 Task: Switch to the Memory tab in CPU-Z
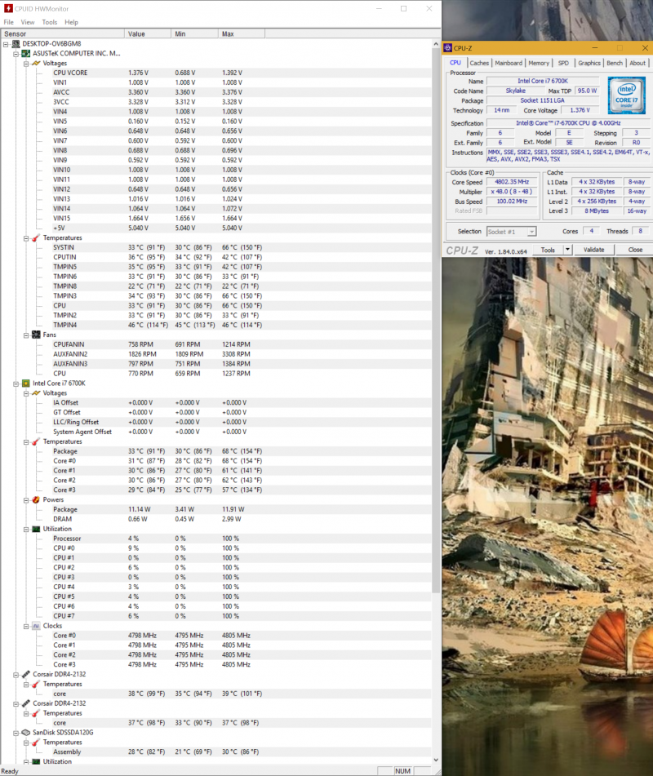(539, 64)
